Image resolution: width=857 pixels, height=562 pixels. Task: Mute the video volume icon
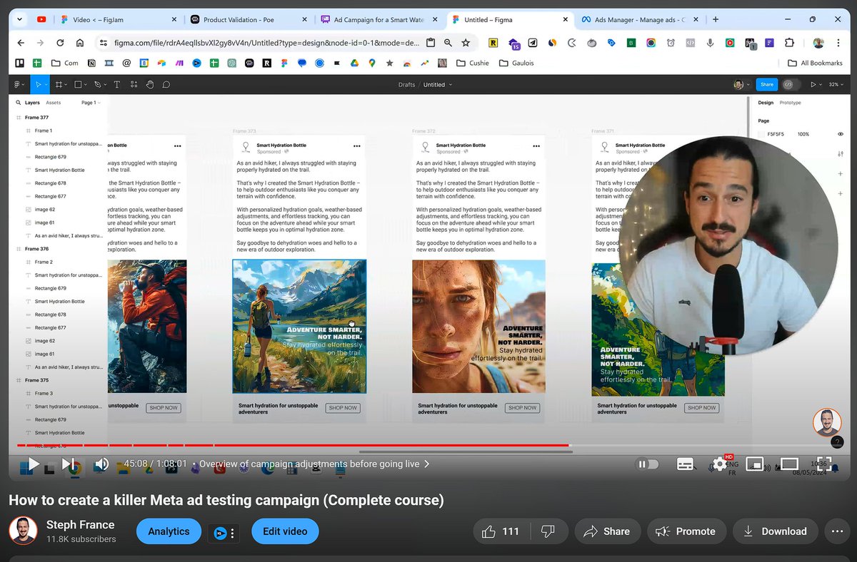pos(101,464)
